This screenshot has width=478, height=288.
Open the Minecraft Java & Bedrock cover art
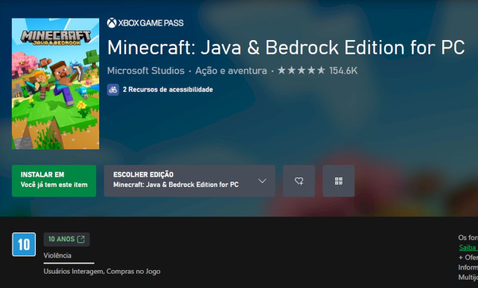[x=56, y=84]
